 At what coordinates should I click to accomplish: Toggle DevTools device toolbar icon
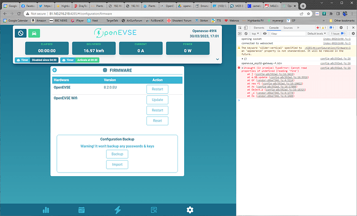click(x=246, y=27)
